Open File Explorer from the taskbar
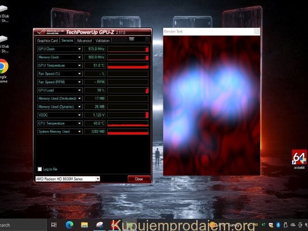 pyautogui.click(x=84, y=225)
